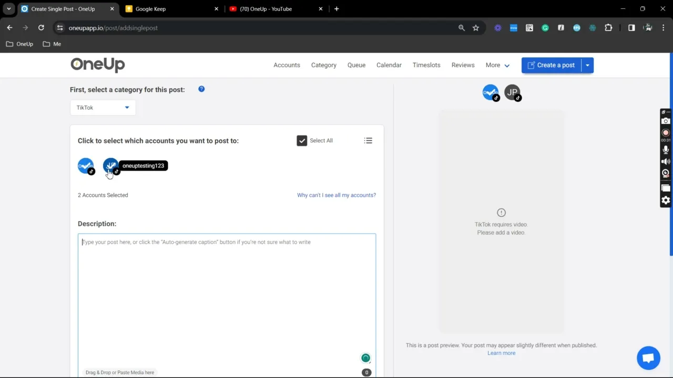The height and width of the screenshot is (378, 673).
Task: Open the blue help question mark icon
Action: pos(201,89)
